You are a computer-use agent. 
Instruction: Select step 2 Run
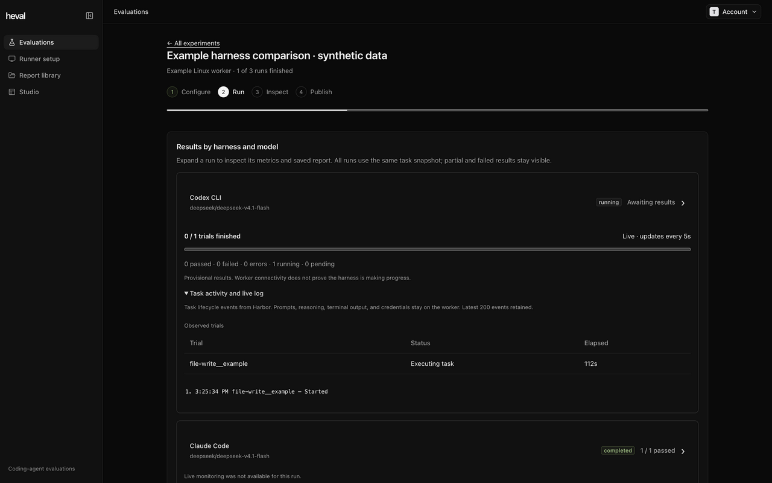pos(232,92)
